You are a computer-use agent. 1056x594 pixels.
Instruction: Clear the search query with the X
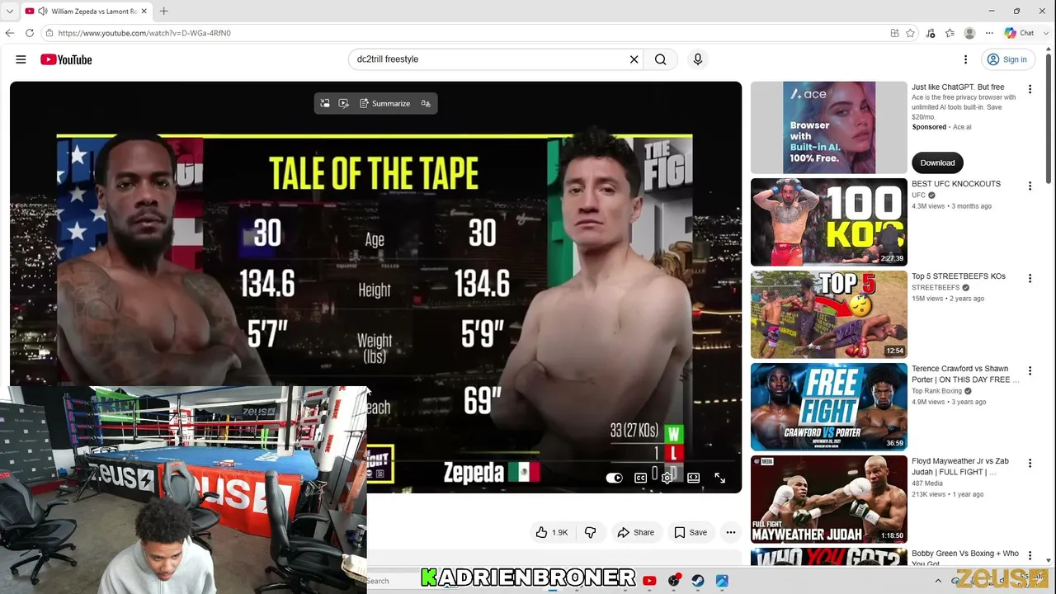[x=634, y=59]
